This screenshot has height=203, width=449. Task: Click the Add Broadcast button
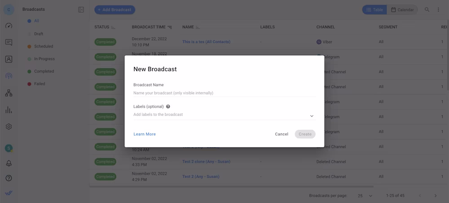pyautogui.click(x=115, y=10)
